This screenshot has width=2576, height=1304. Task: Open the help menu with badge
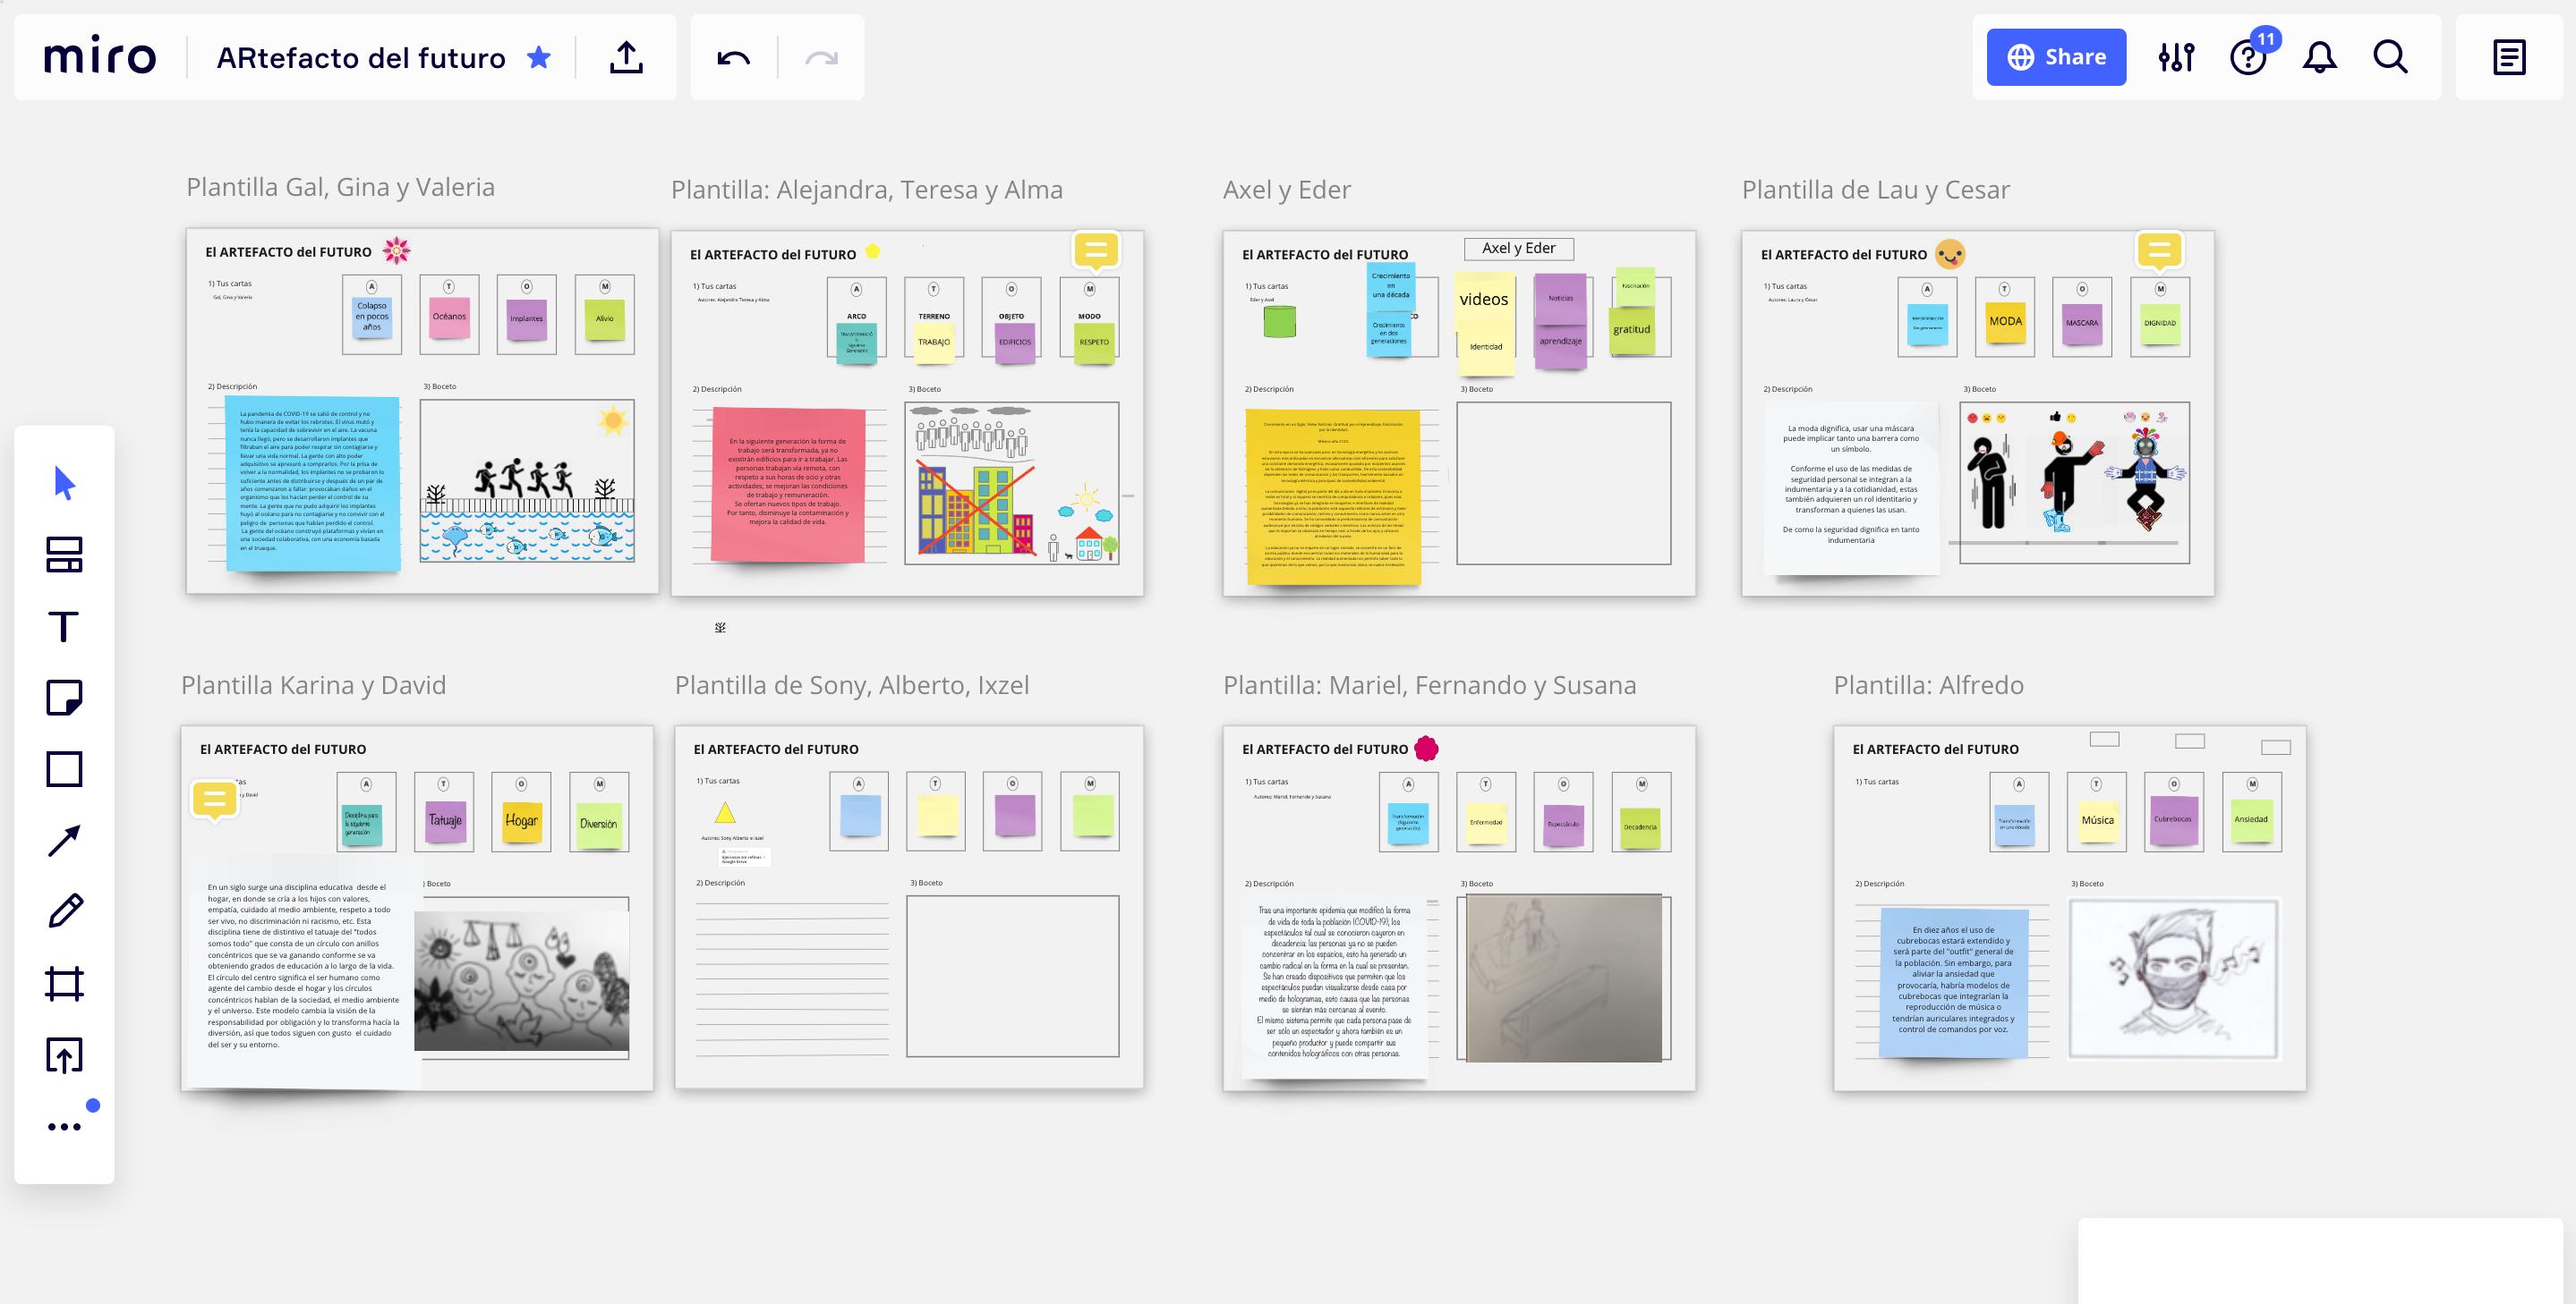(x=2248, y=57)
